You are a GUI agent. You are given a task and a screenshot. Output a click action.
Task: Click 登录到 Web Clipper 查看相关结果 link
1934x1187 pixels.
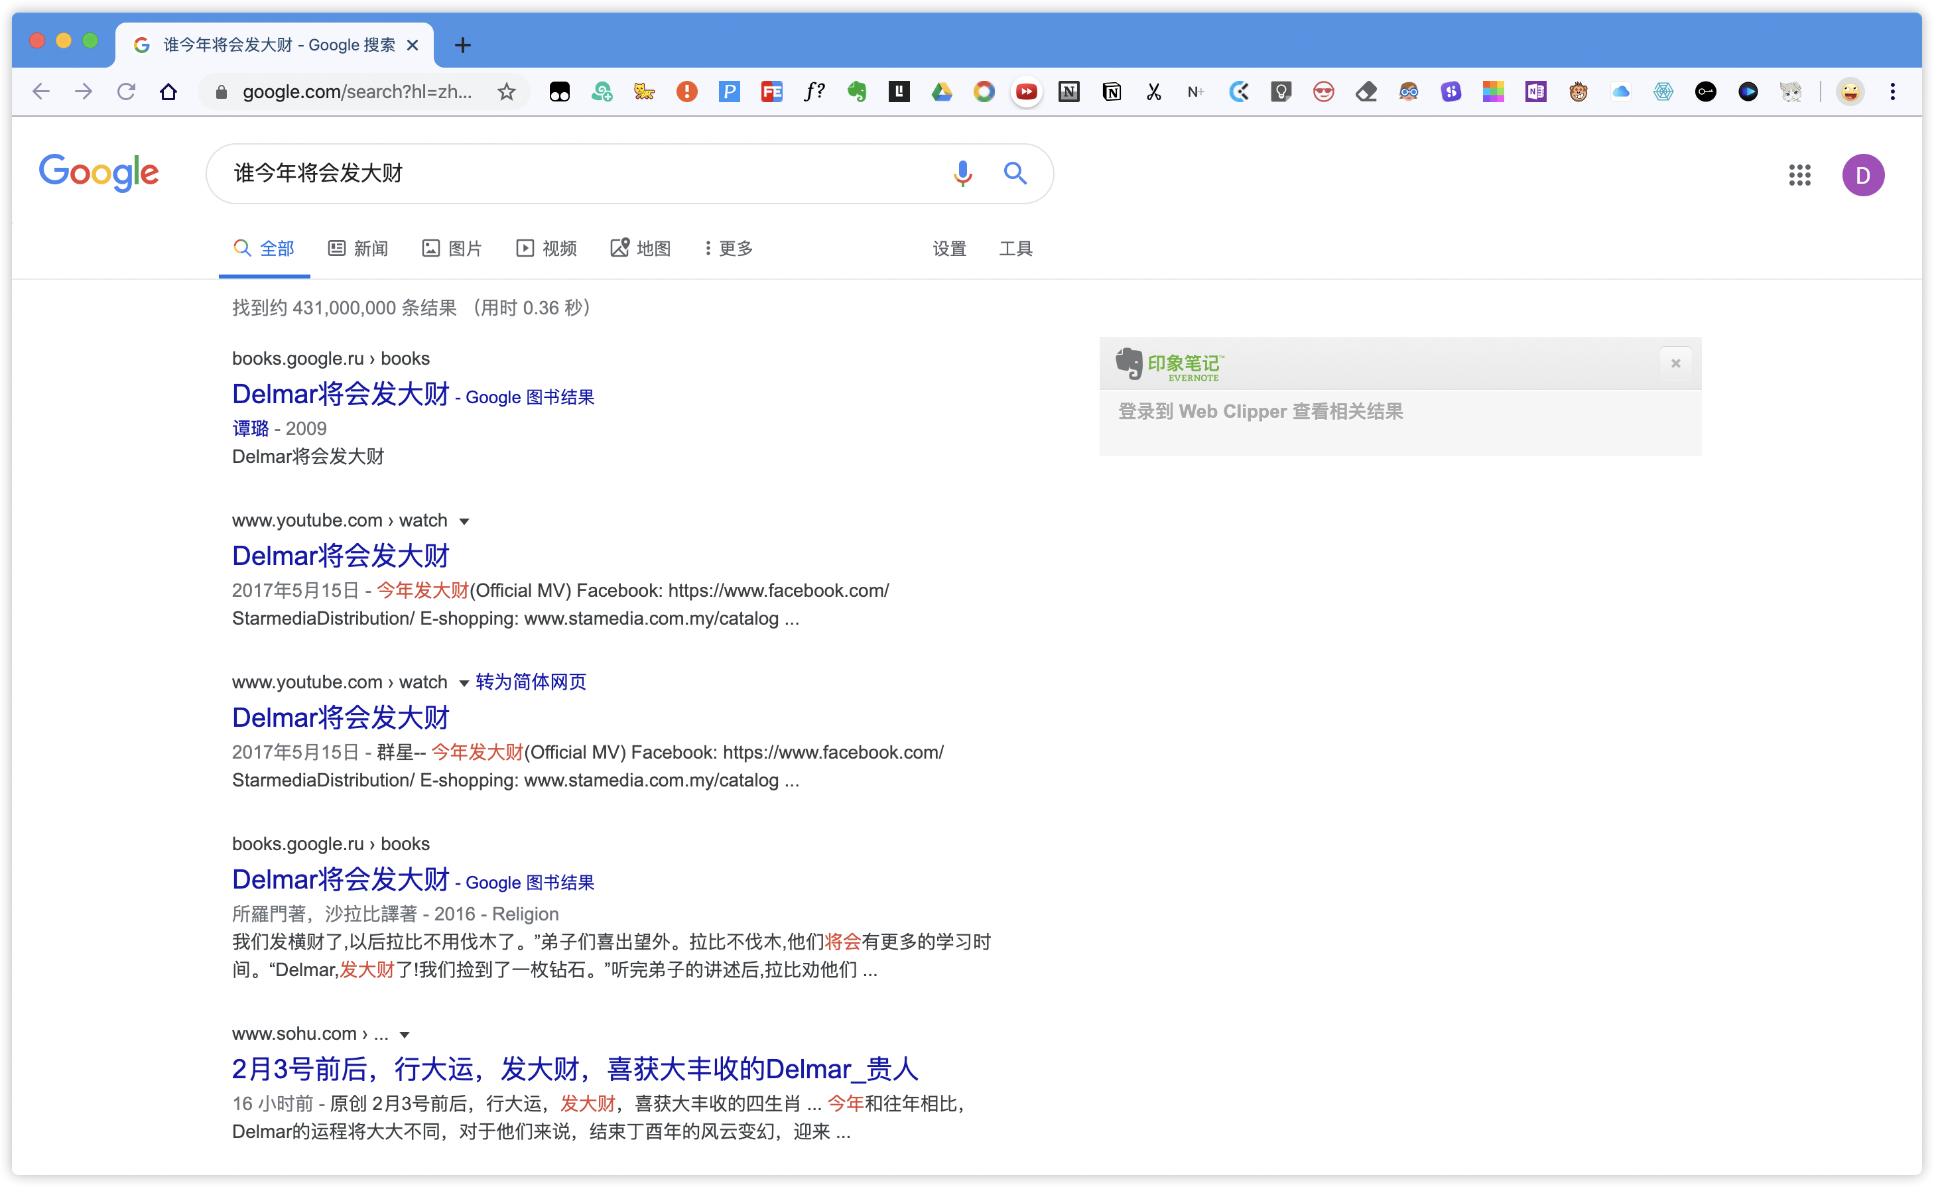point(1260,411)
